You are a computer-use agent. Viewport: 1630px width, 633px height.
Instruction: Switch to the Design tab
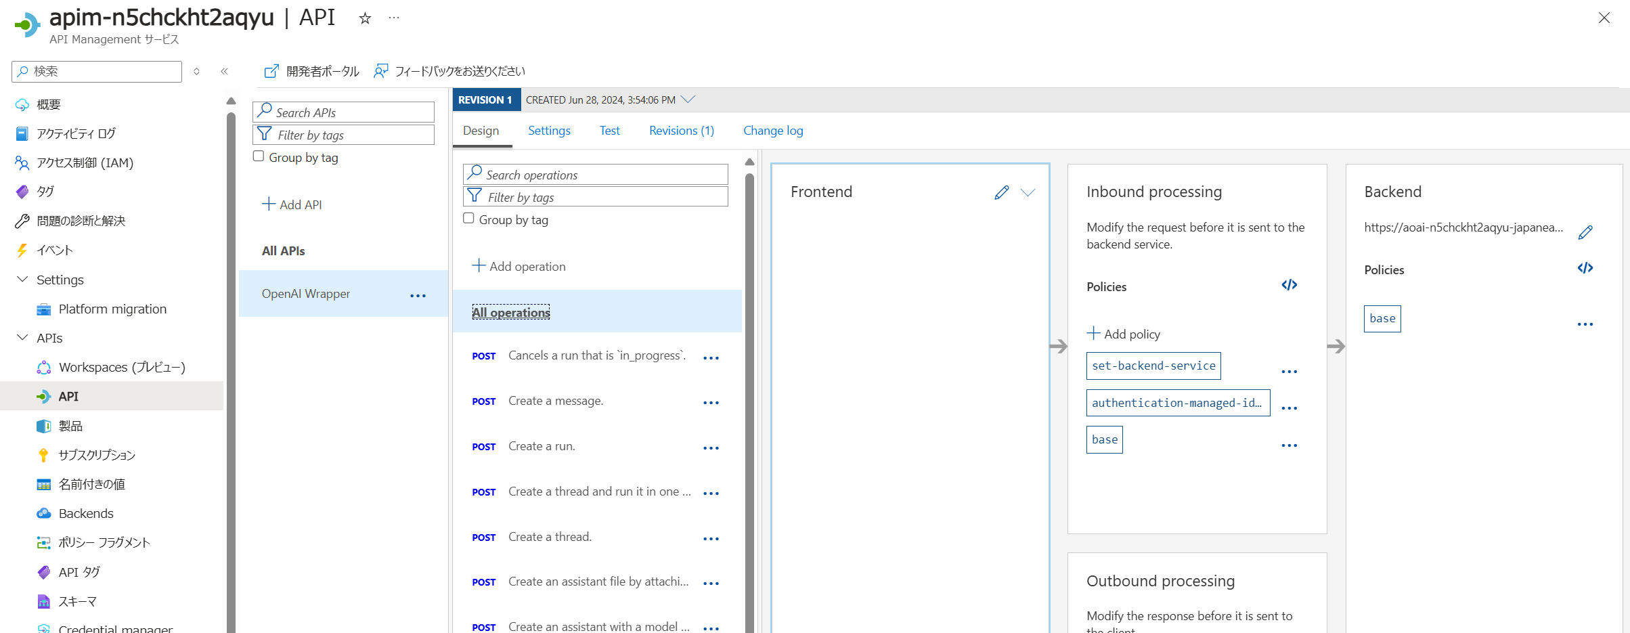tap(481, 131)
